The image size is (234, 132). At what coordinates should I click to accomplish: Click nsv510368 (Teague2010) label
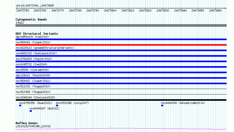pos(33,92)
